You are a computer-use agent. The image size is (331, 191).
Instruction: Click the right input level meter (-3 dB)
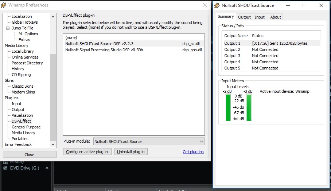(x=249, y=107)
